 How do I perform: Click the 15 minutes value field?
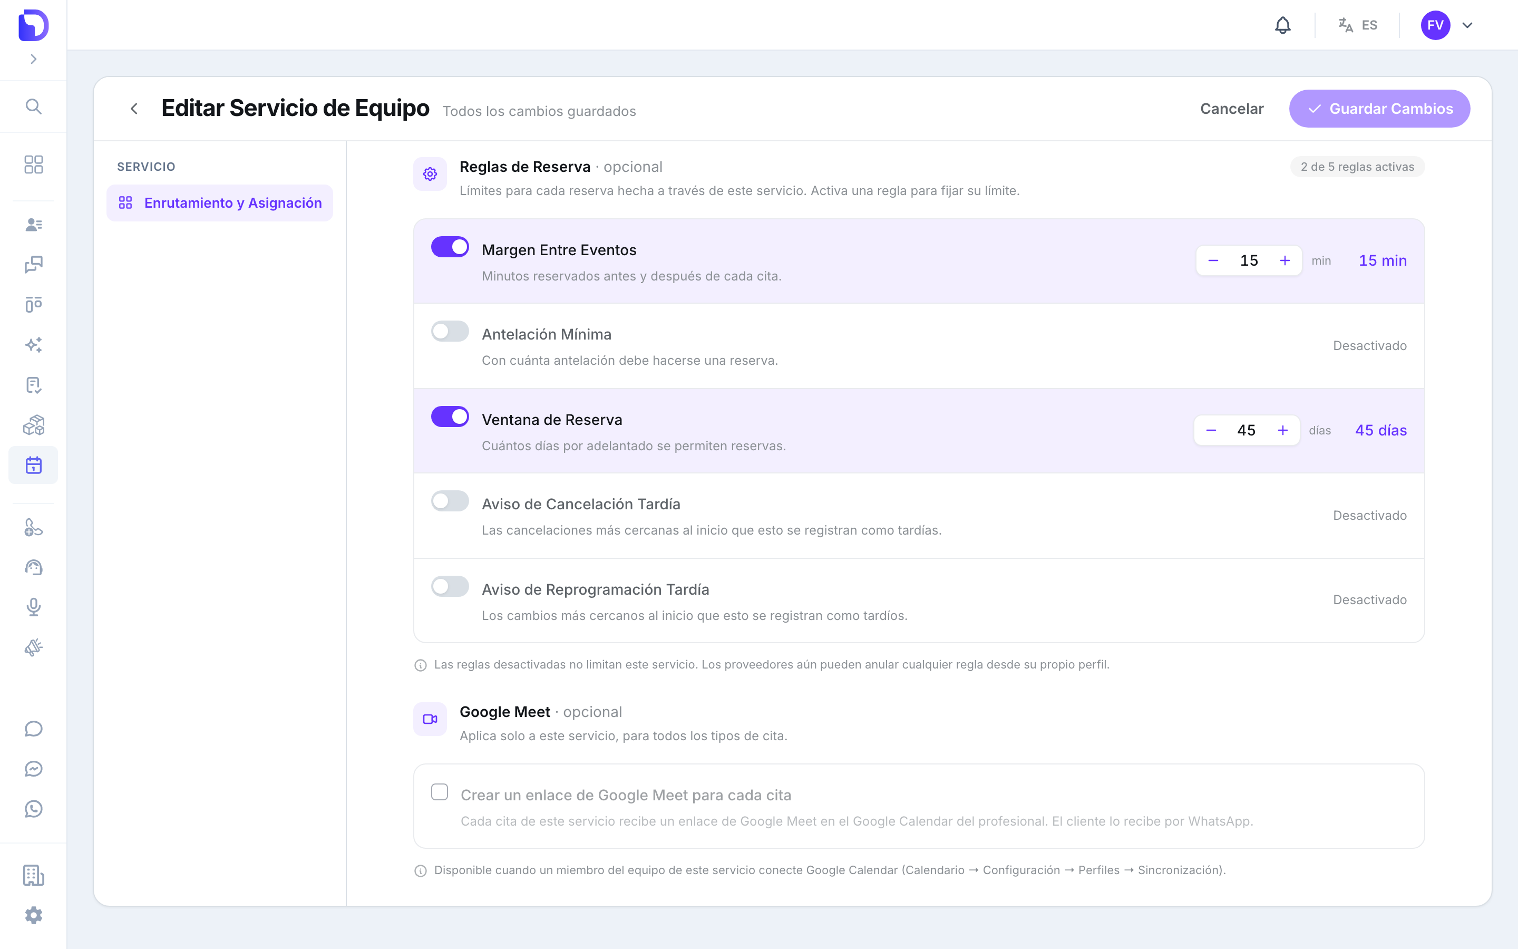pyautogui.click(x=1249, y=260)
